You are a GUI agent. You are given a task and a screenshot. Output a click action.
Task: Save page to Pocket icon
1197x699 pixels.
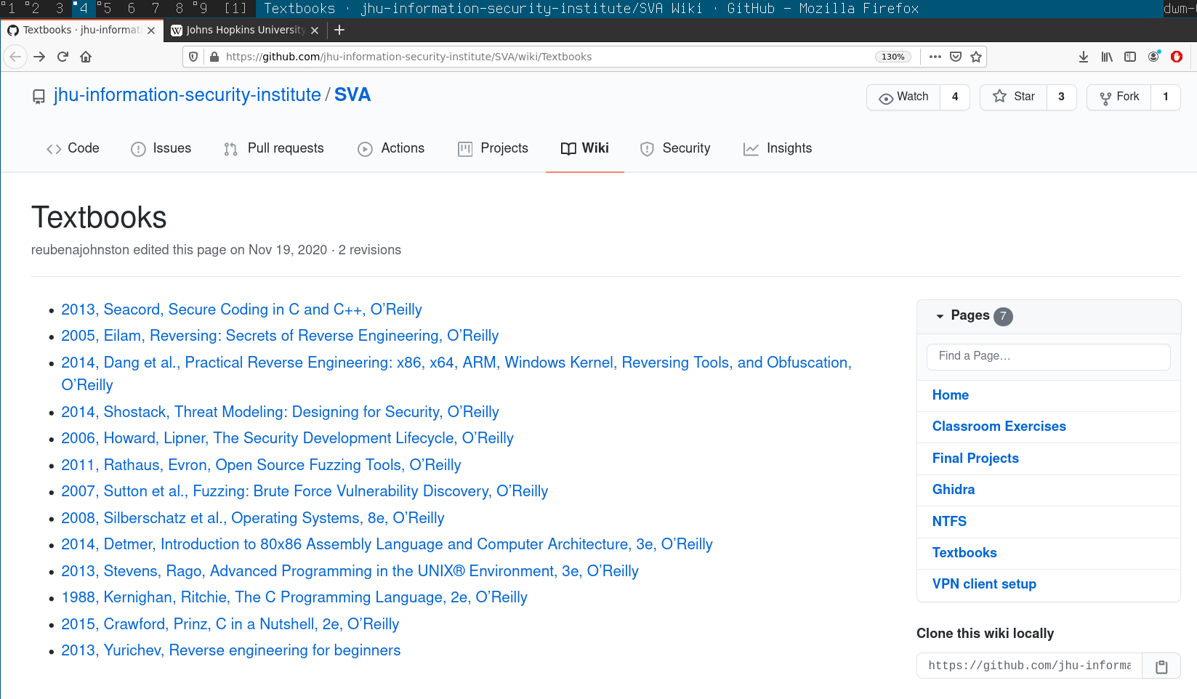[x=956, y=57]
